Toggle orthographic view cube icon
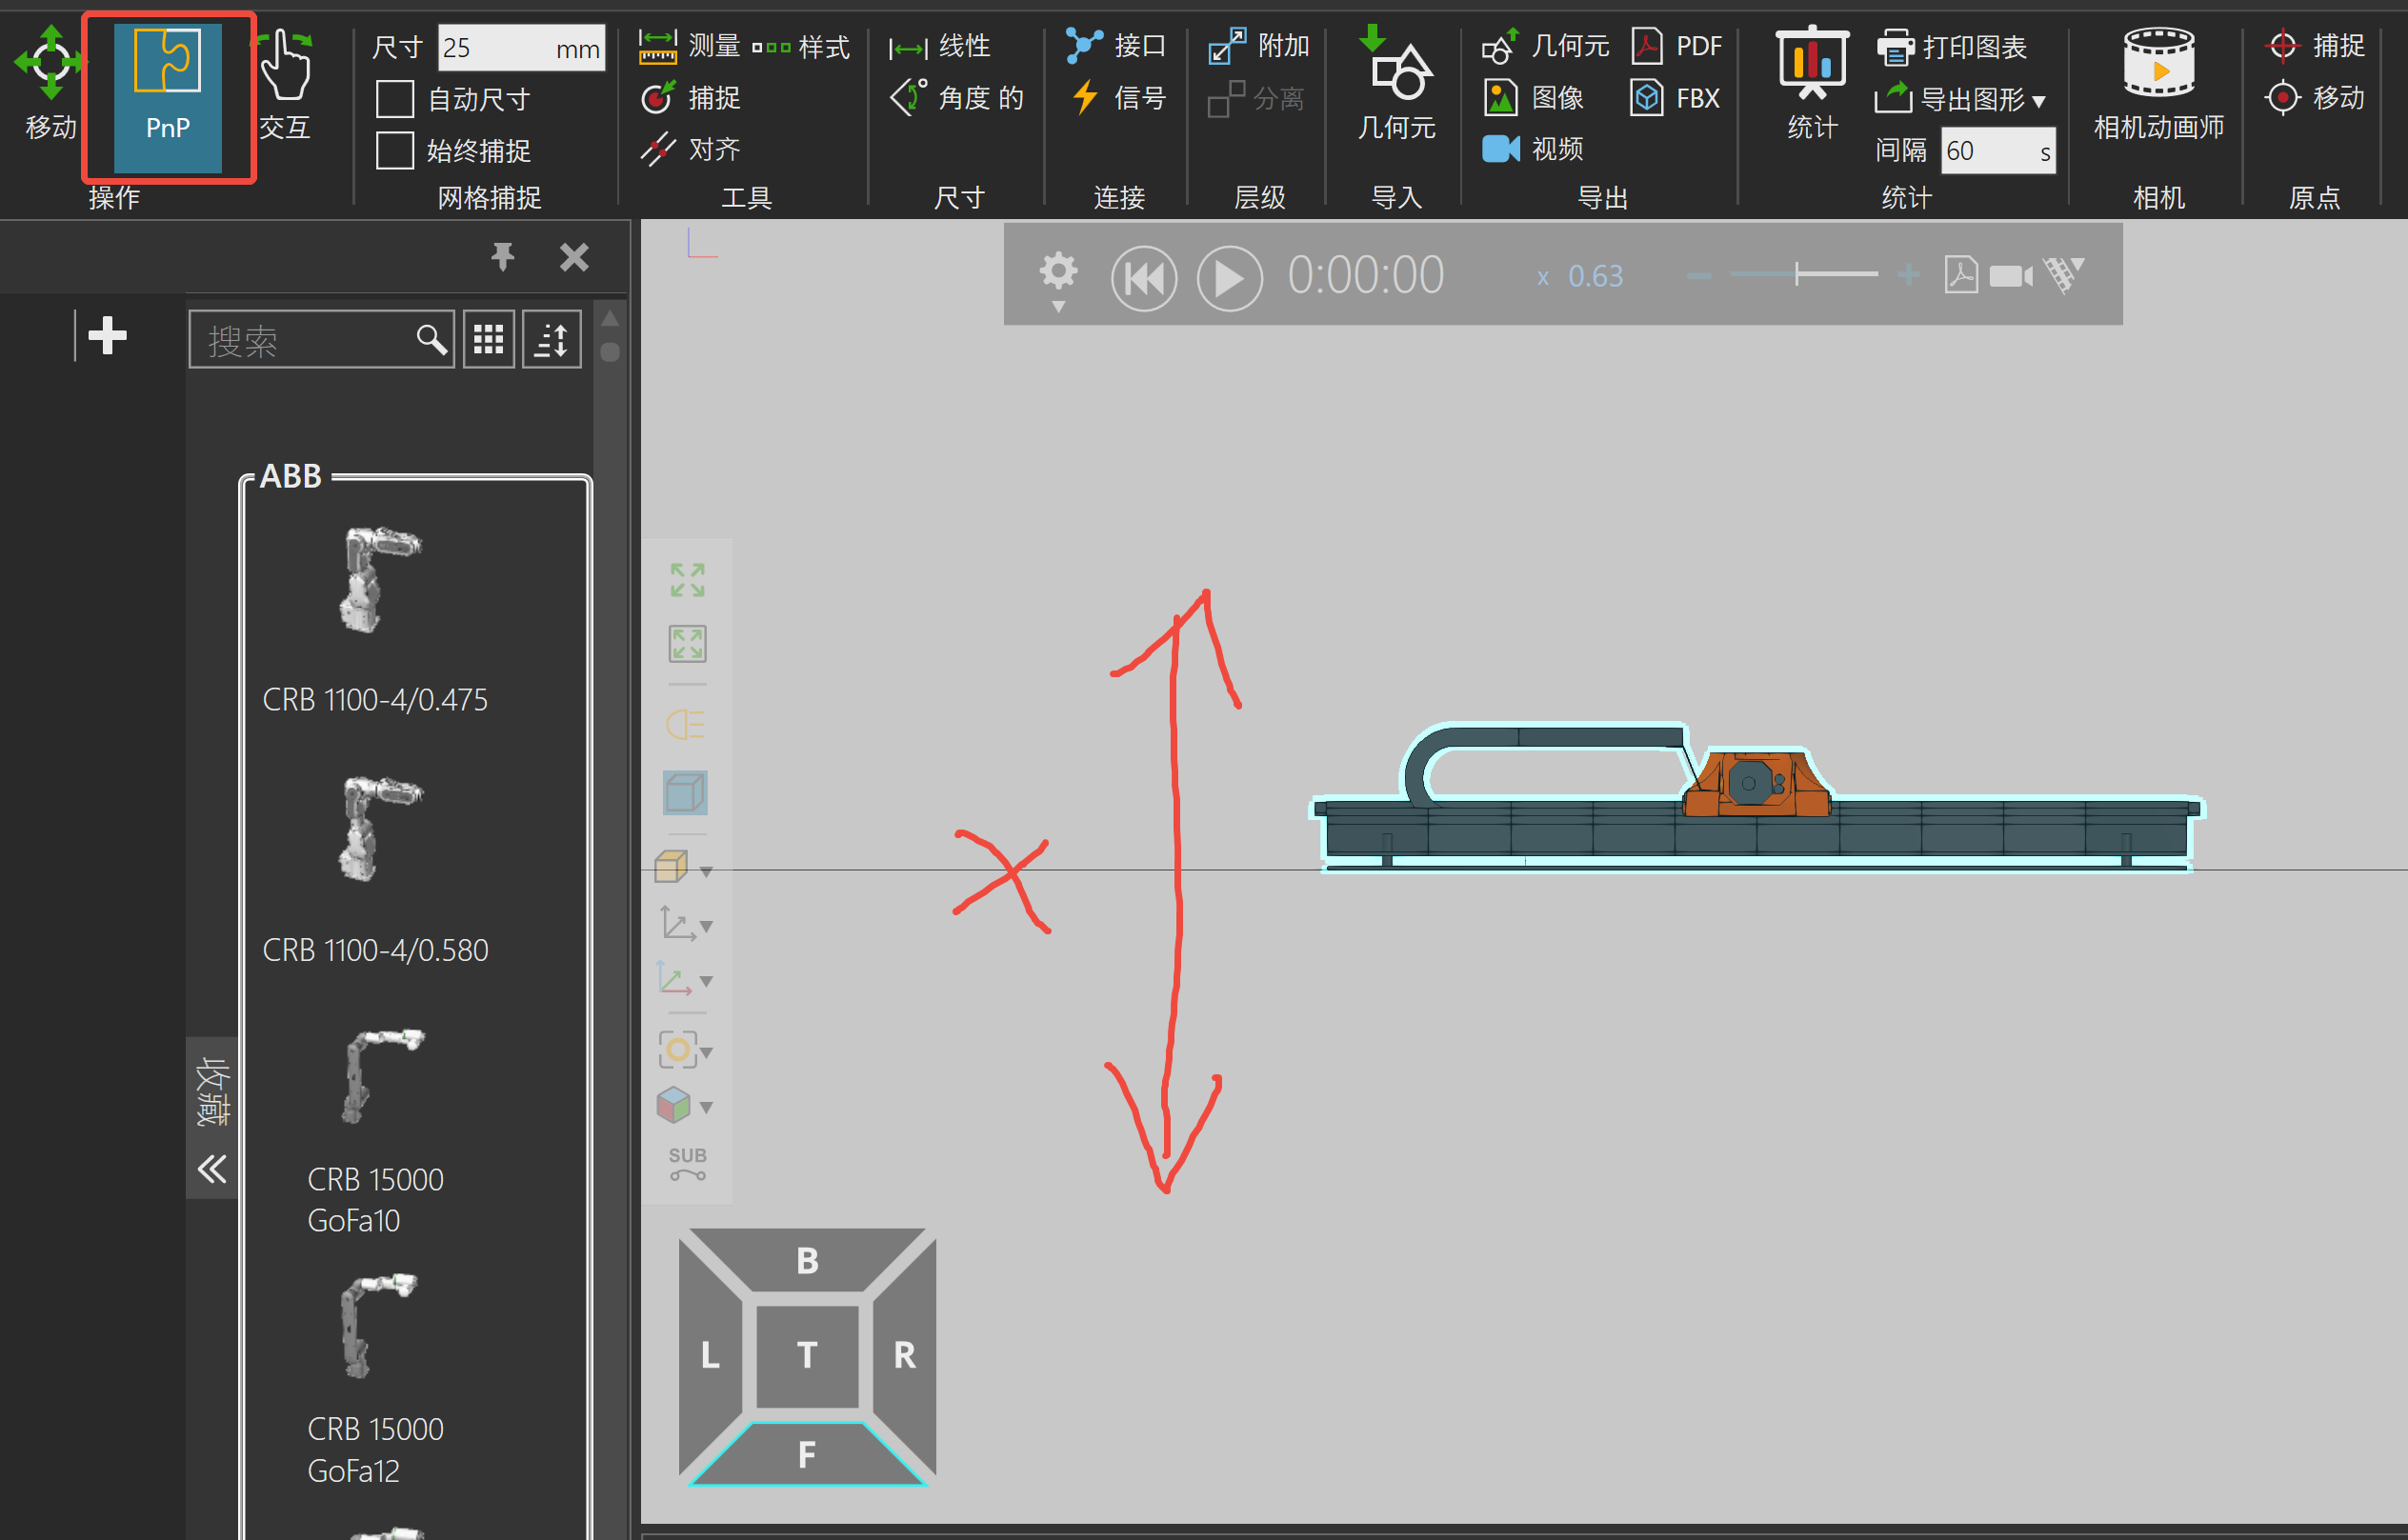The width and height of the screenshot is (2408, 1540). 686,793
